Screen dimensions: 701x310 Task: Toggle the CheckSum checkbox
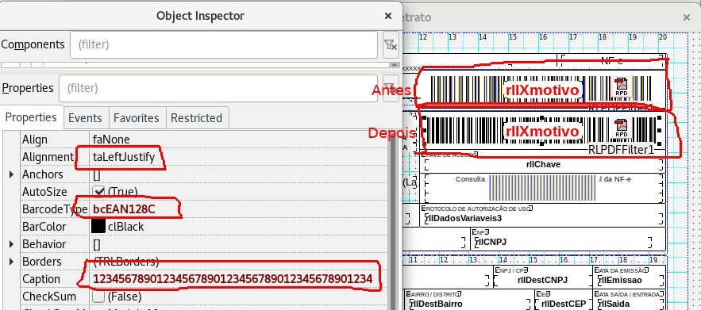click(x=98, y=297)
